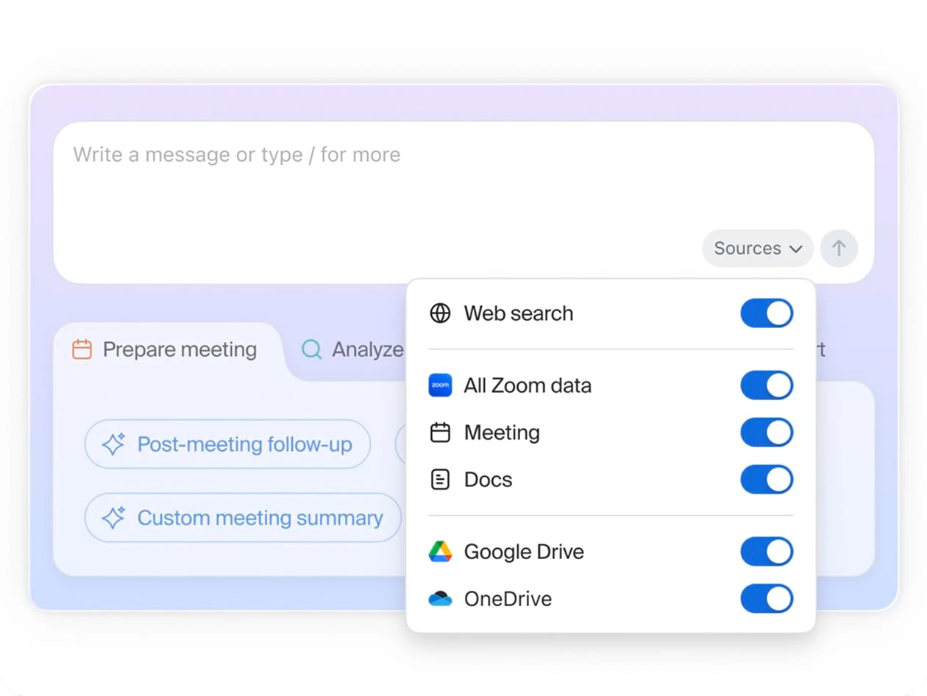Disable the Google Drive toggle
Viewport: 927px width, 696px height.
click(x=766, y=552)
